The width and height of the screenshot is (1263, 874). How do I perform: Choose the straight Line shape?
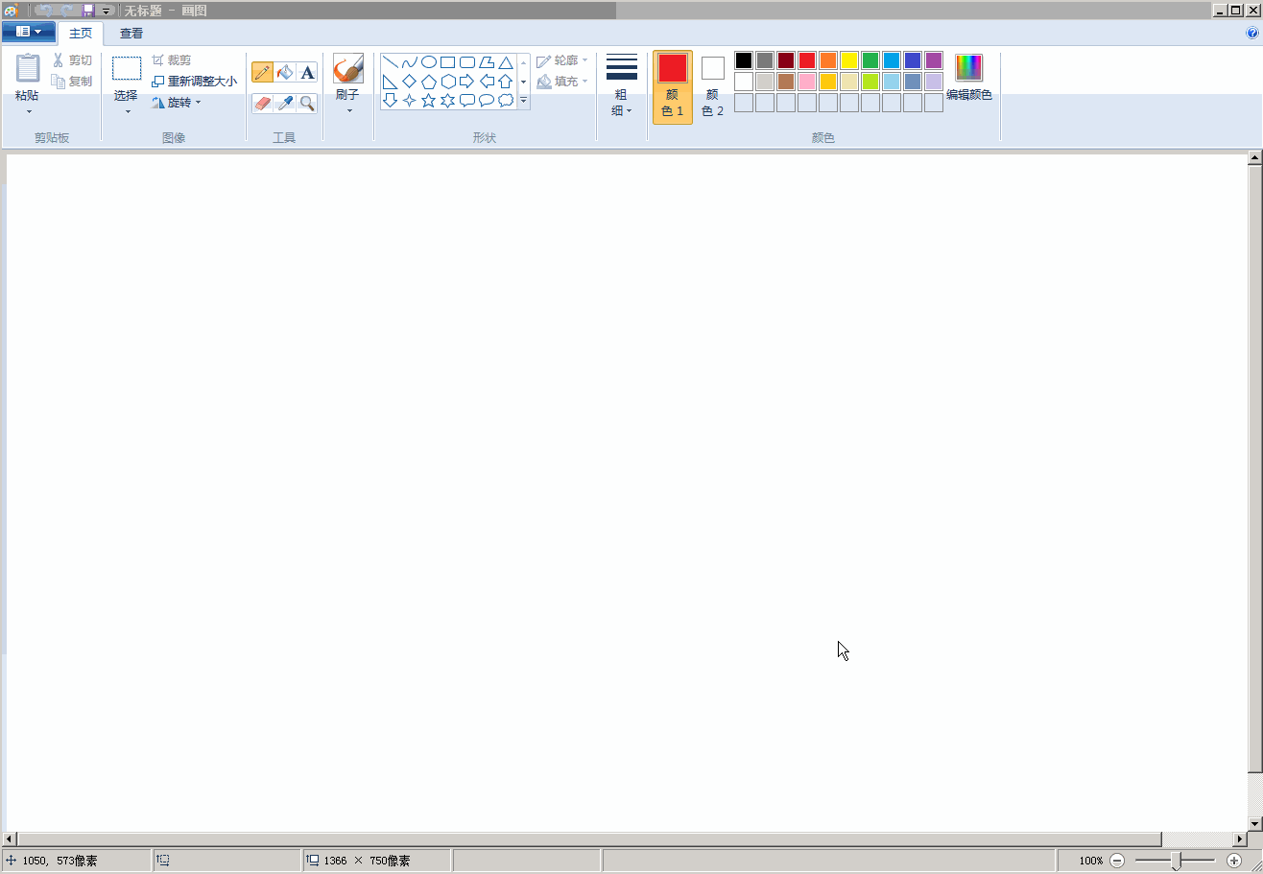[x=391, y=62]
